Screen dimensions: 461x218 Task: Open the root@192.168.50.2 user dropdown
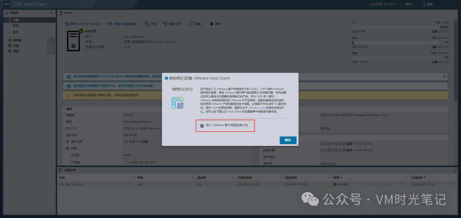click(384, 4)
